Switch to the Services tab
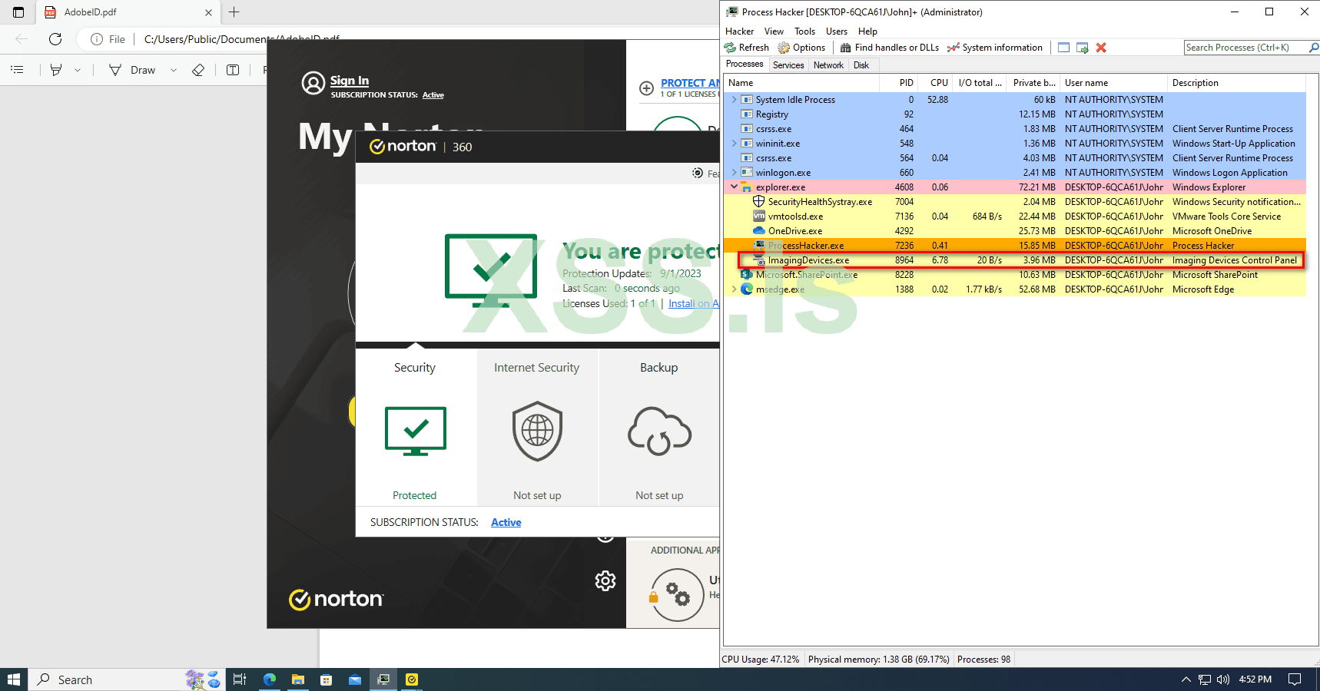The image size is (1320, 691). (x=788, y=65)
